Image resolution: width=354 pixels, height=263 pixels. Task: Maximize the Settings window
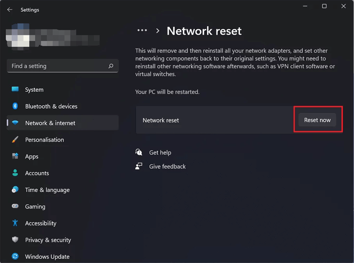point(324,6)
